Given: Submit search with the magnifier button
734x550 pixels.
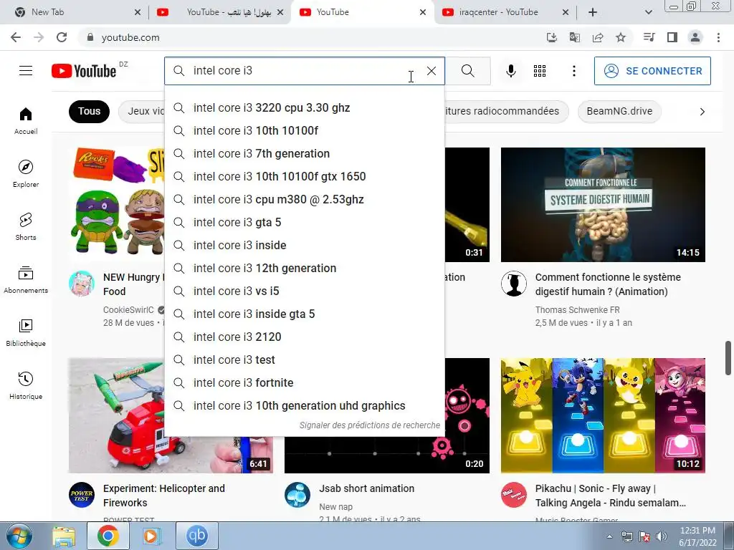Looking at the screenshot, I should (467, 71).
